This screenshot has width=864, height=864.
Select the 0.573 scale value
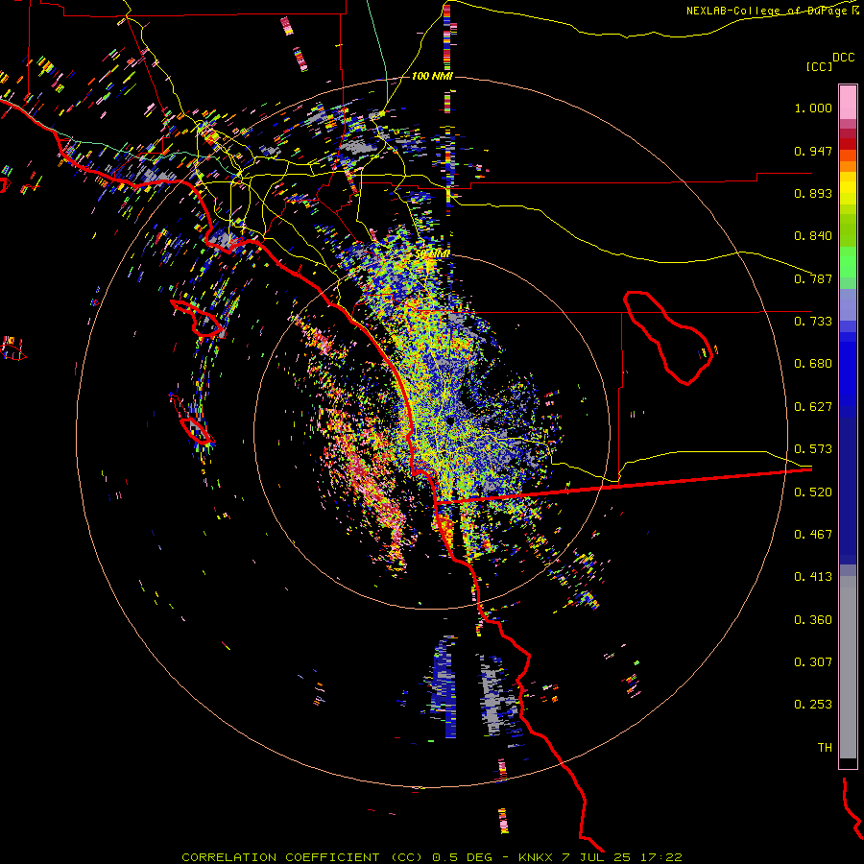click(813, 449)
